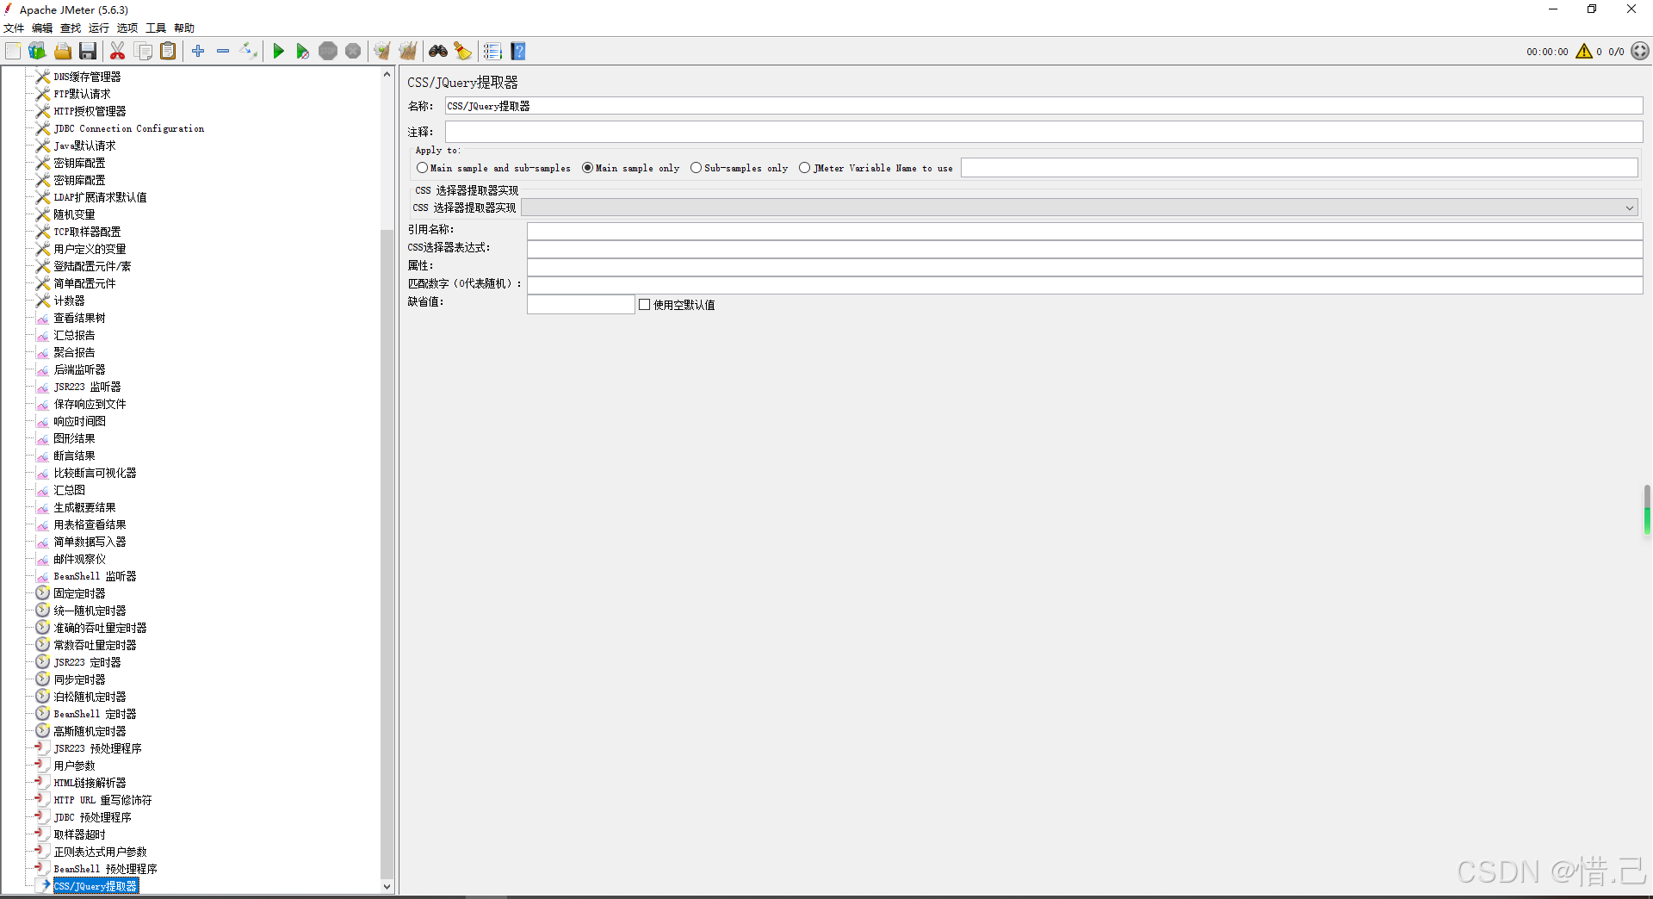Start test without pauses icon
Viewport: 1653px width, 899px height.
point(302,52)
